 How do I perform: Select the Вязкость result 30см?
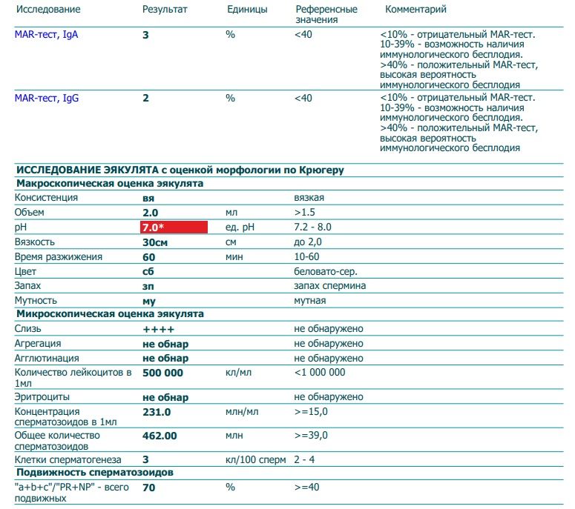point(155,242)
